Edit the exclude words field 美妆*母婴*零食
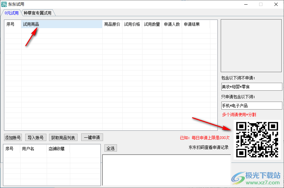Screen dimensions: 284x188 (252, 87)
